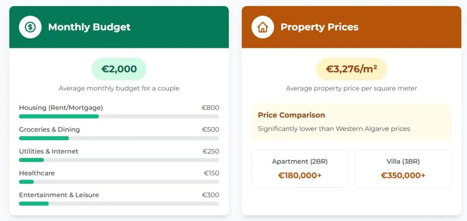The height and width of the screenshot is (221, 467).
Task: Click the Utilities & Internet progress bar
Action: 119,160
